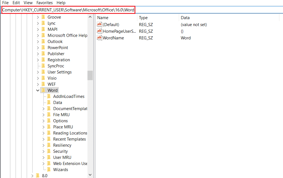Expand the Reading Locations key
Screen dimensions: 283x178
(43, 133)
